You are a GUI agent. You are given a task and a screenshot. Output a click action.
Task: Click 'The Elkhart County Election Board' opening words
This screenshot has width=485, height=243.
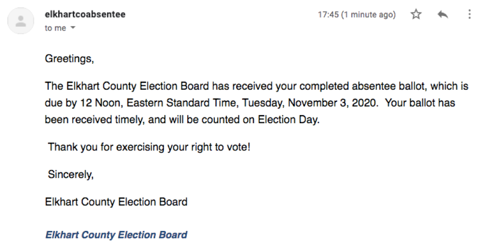click(x=127, y=86)
